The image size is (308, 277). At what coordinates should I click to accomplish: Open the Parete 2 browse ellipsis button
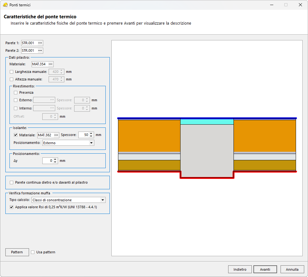click(40, 50)
